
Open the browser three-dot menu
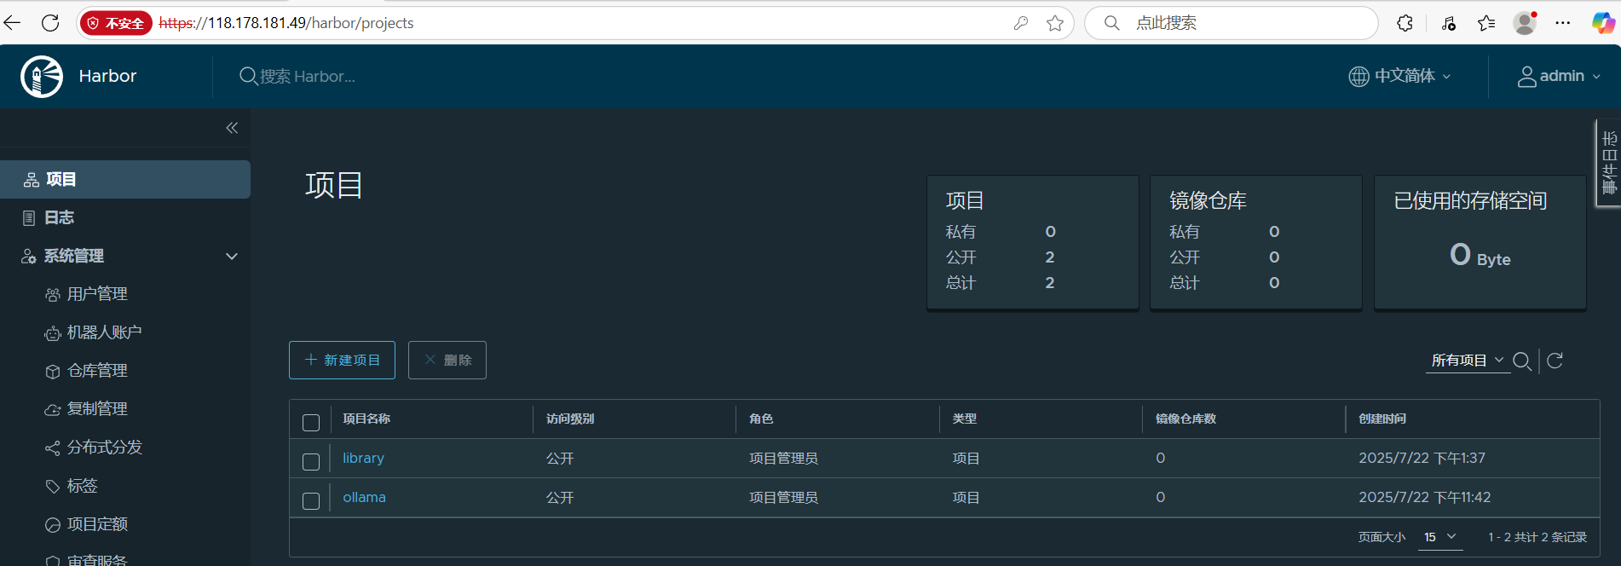(x=1562, y=23)
